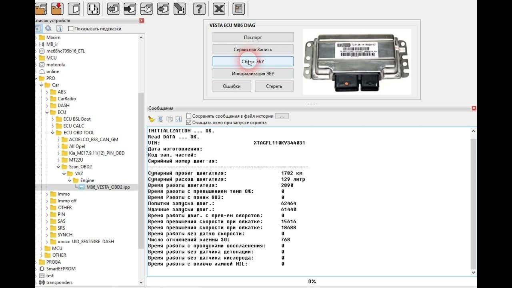Screen dimensions: 512x288
Task: Select the All Opel folder
Action: point(77,146)
